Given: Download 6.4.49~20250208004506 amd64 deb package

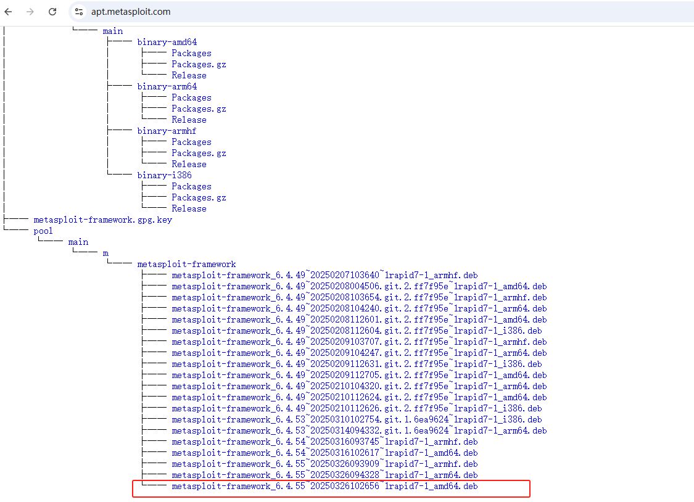Looking at the screenshot, I should [x=359, y=286].
